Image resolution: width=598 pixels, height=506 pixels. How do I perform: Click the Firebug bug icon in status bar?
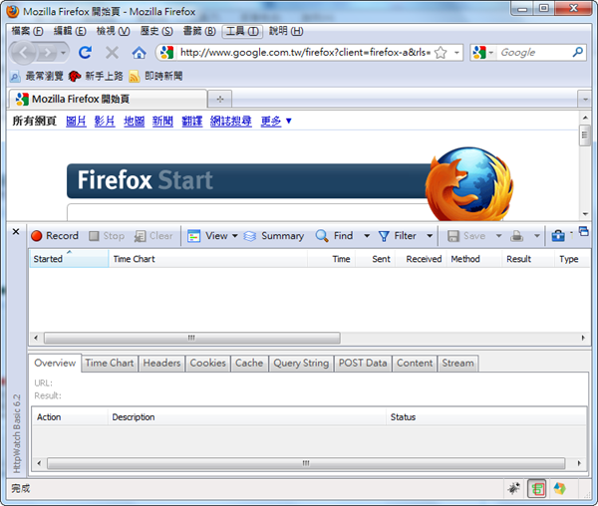pyautogui.click(x=512, y=489)
